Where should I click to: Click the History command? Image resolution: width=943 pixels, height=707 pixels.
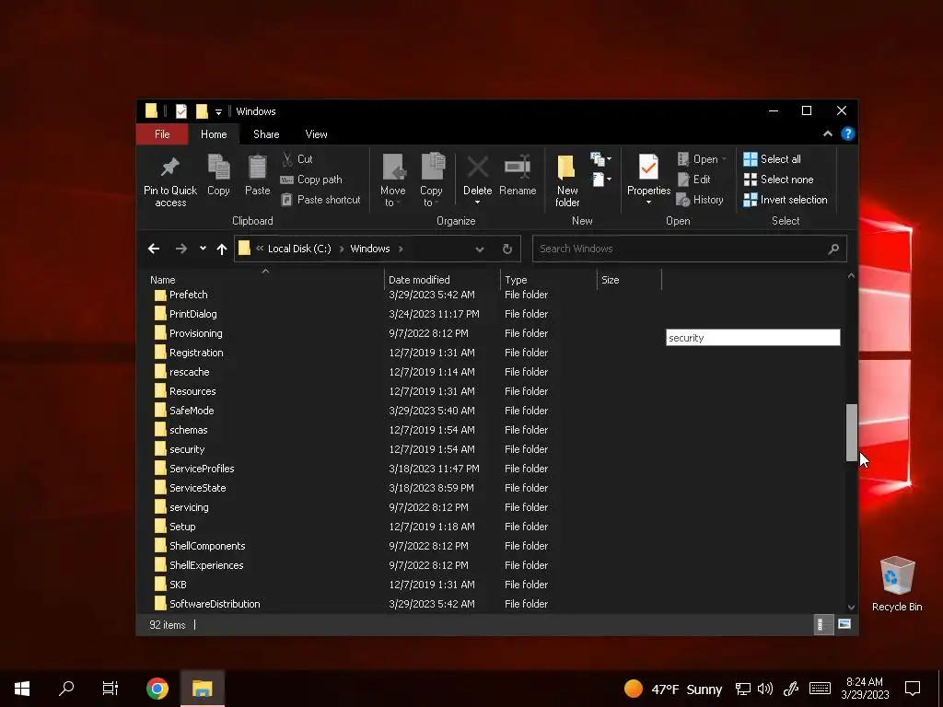[700, 200]
